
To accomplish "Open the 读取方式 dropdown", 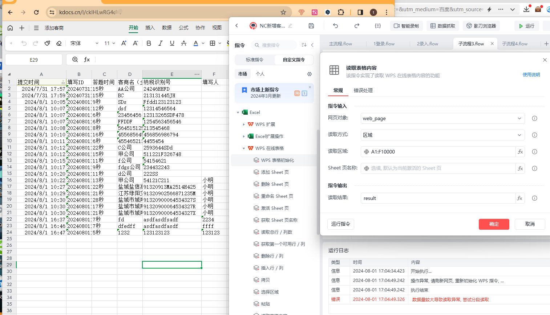I will (x=442, y=135).
